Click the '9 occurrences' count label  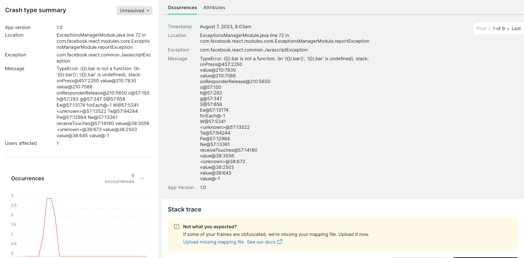pyautogui.click(x=120, y=179)
